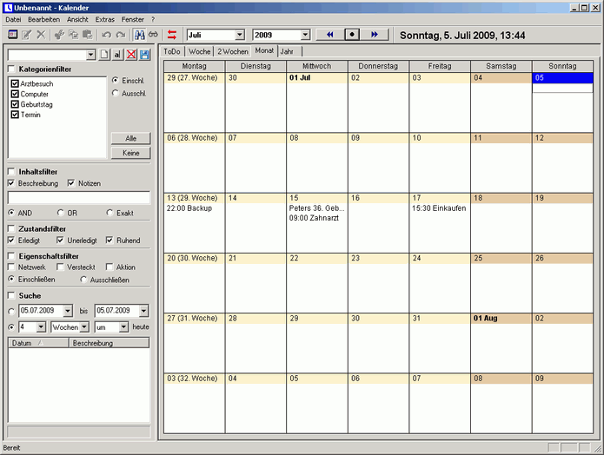Select the Ausschl. radio button

click(x=116, y=93)
